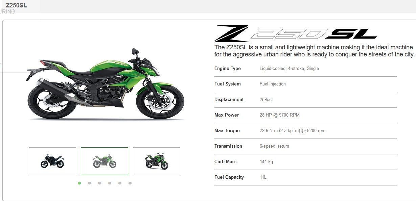Viewport: 416px width, 201px height.
Task: Jump to the third carousel dot
Action: pyautogui.click(x=100, y=183)
